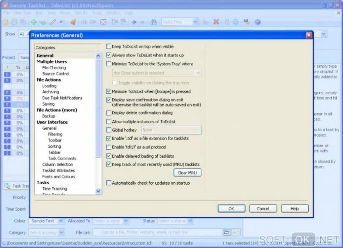Screen dimensions: 343x248
Task: Open the Sort By menu
Action: pos(80,13)
